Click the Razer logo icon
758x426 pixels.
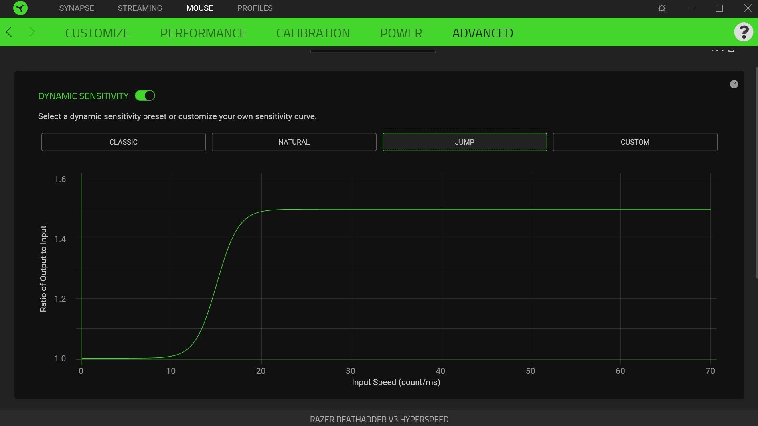click(20, 8)
